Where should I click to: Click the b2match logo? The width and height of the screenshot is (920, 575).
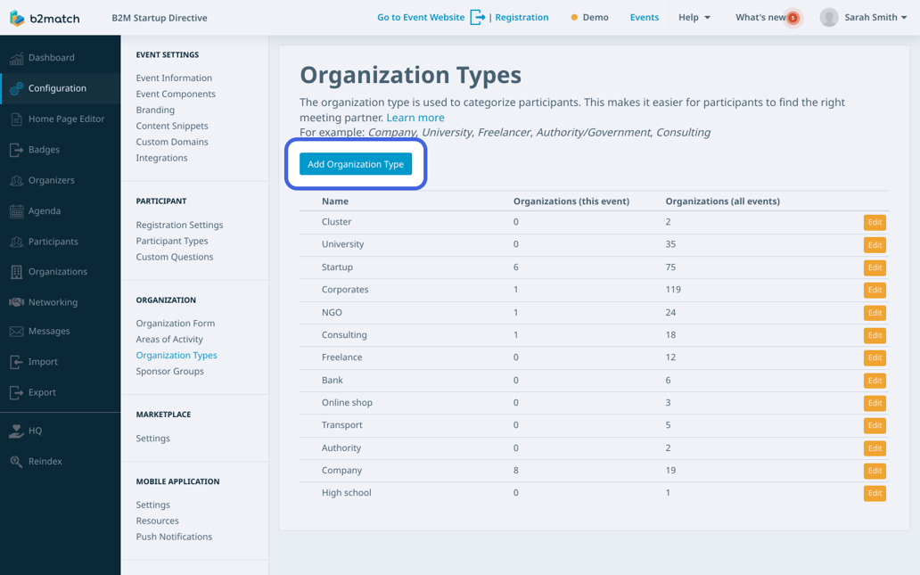click(43, 17)
